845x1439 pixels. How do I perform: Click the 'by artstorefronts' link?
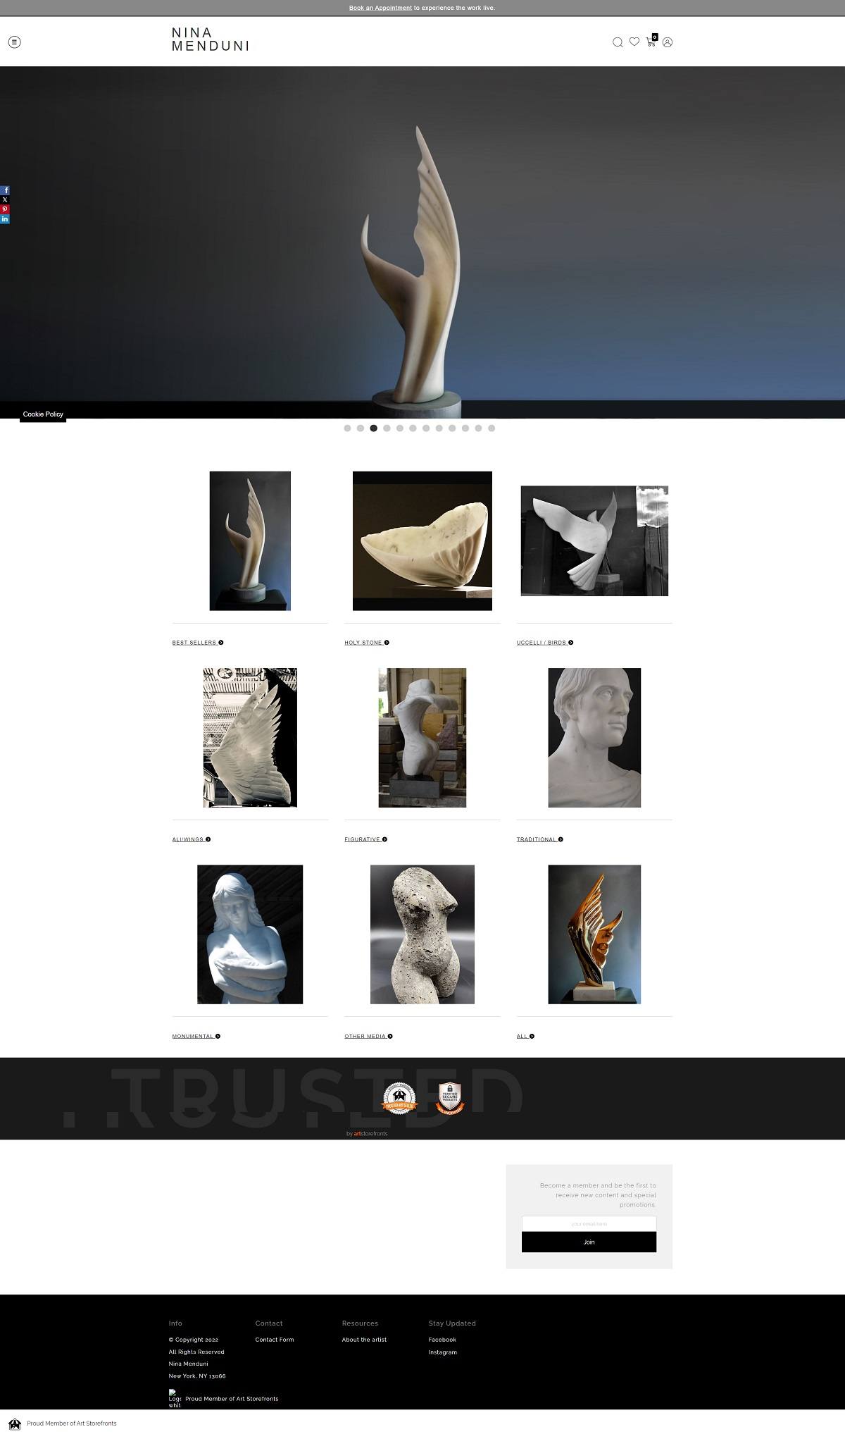(367, 1134)
